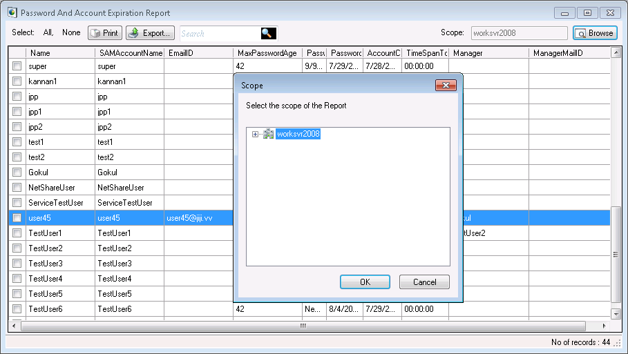Toggle the checkbox for TestUser2

pyautogui.click(x=17, y=248)
